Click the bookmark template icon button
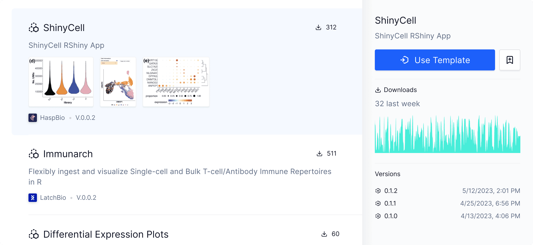 pyautogui.click(x=510, y=60)
